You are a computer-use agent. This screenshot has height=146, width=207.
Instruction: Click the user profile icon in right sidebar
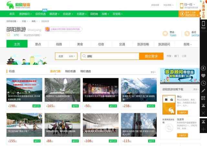[203, 68]
